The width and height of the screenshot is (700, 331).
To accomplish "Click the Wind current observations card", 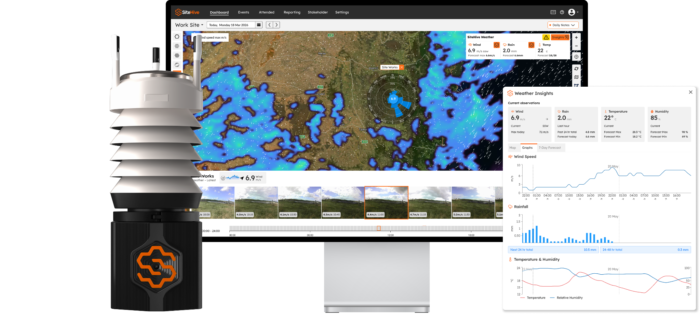I will pyautogui.click(x=529, y=124).
